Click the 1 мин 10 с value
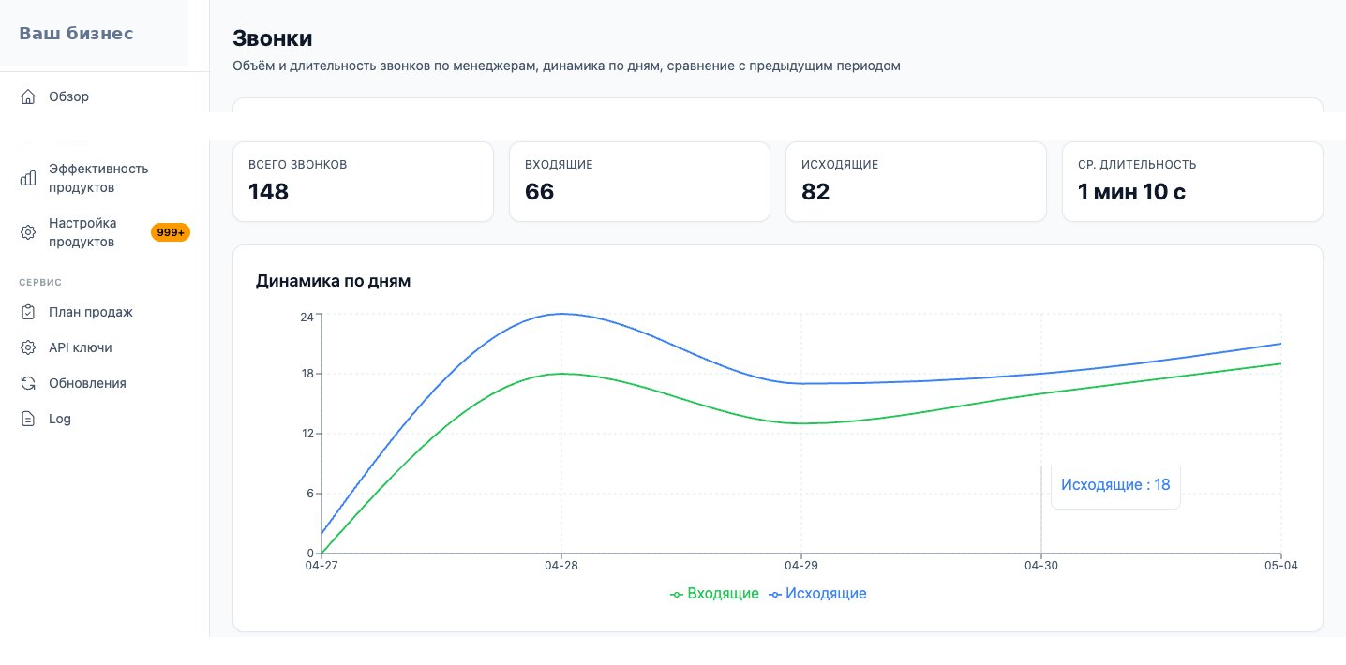 1131,192
